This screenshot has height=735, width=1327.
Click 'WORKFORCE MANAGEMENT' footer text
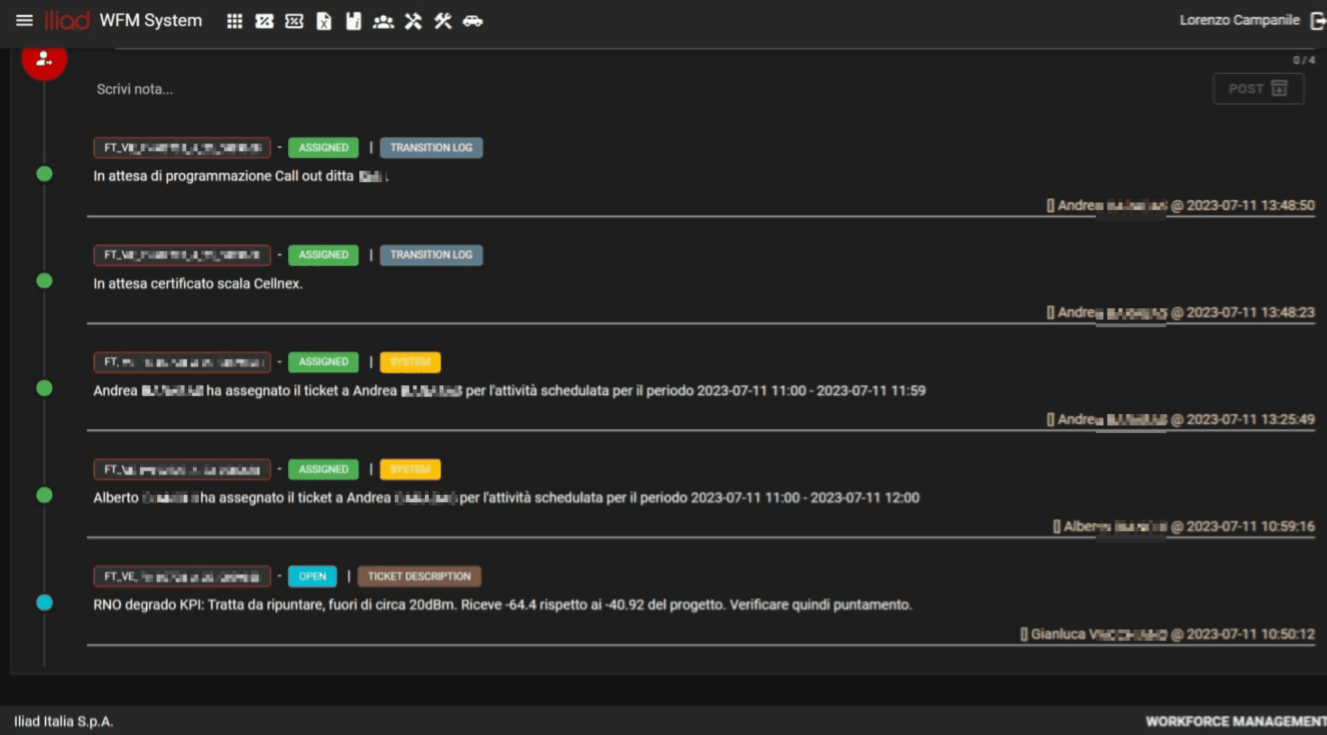pos(1236,721)
